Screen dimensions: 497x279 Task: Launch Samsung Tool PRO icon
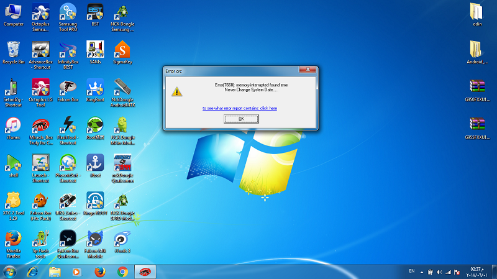[68, 17]
